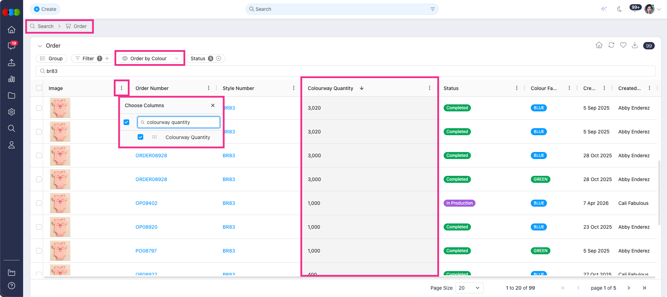This screenshot has width=667, height=297.
Task: Click the global Search field
Action: click(342, 9)
